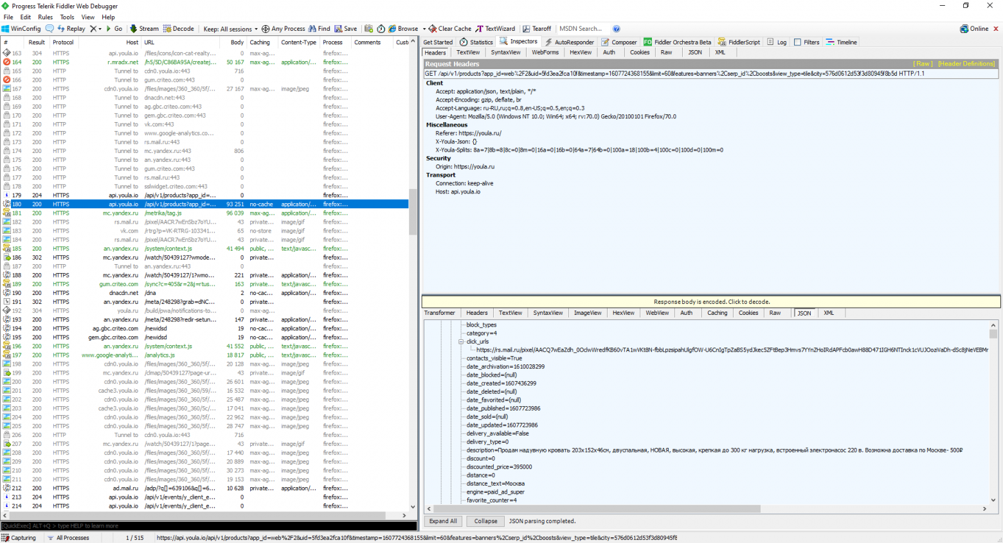Select the request SyntaxView inspector tab
The height and width of the screenshot is (543, 1003).
coord(506,53)
